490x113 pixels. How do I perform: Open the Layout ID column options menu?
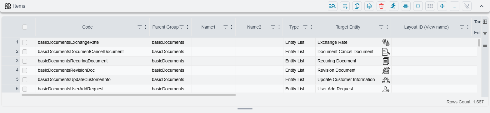pos(467,27)
